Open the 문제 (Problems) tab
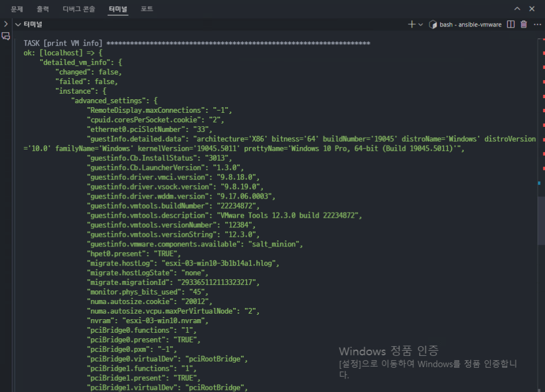This screenshot has width=545, height=392. pos(17,9)
